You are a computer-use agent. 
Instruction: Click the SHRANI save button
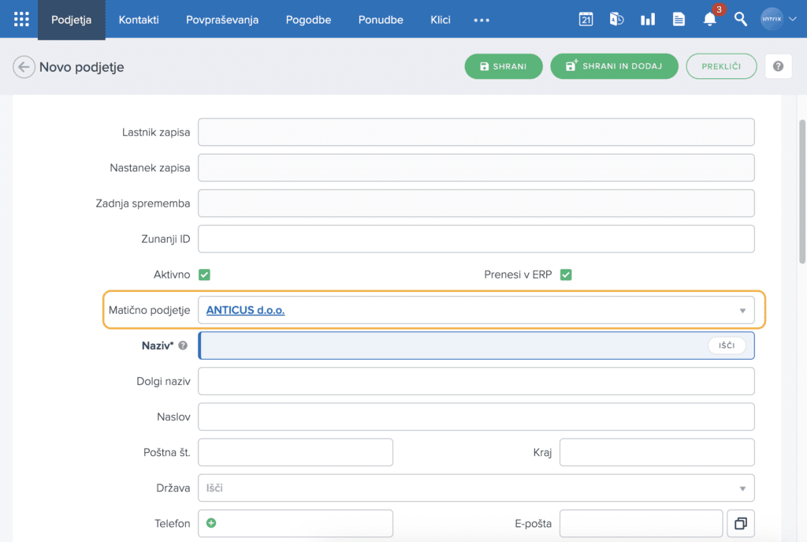coord(504,67)
